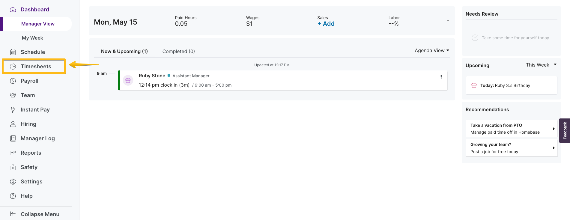The width and height of the screenshot is (570, 220).
Task: Click the Payroll dollar icon
Action: coord(13,81)
